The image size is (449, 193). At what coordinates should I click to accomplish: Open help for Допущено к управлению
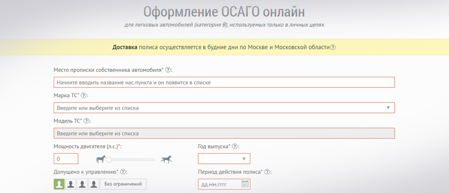point(123,172)
